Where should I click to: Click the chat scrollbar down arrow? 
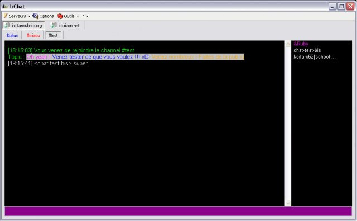coord(288,203)
